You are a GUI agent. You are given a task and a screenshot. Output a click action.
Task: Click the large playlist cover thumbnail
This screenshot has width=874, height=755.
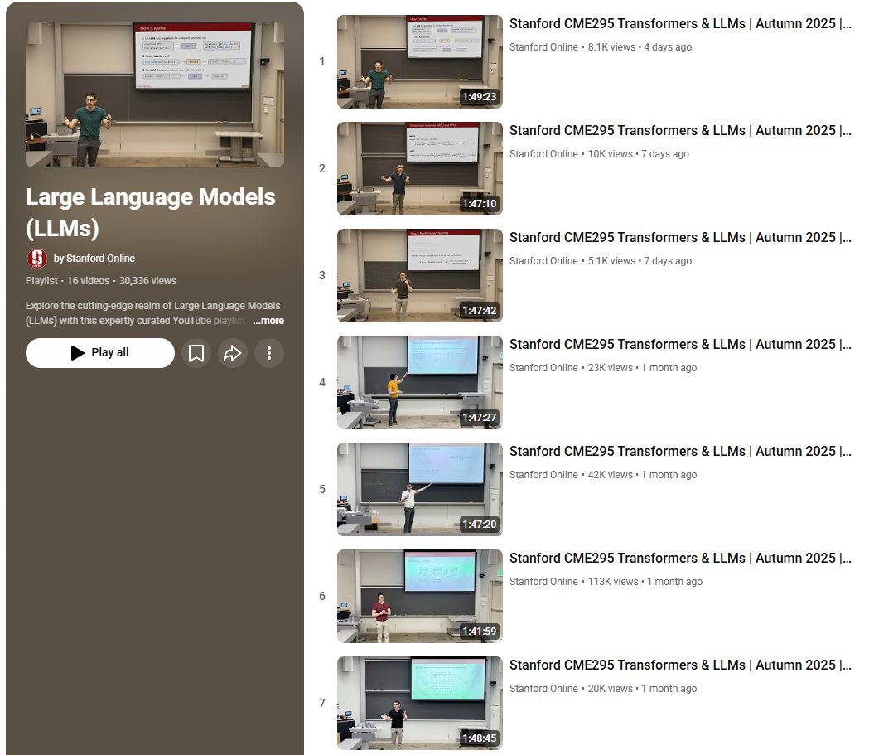155,94
